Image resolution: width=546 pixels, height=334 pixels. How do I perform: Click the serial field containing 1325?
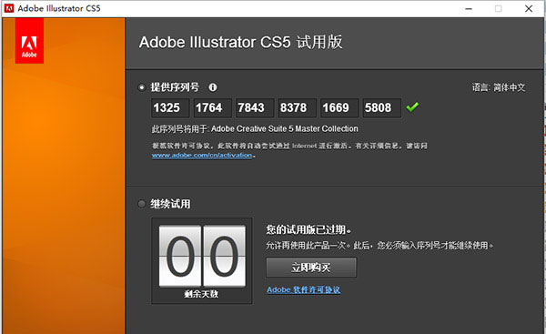coord(170,108)
